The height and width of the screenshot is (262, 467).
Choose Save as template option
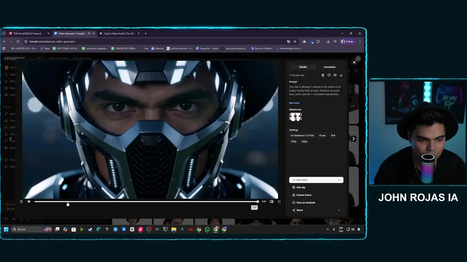(x=316, y=203)
